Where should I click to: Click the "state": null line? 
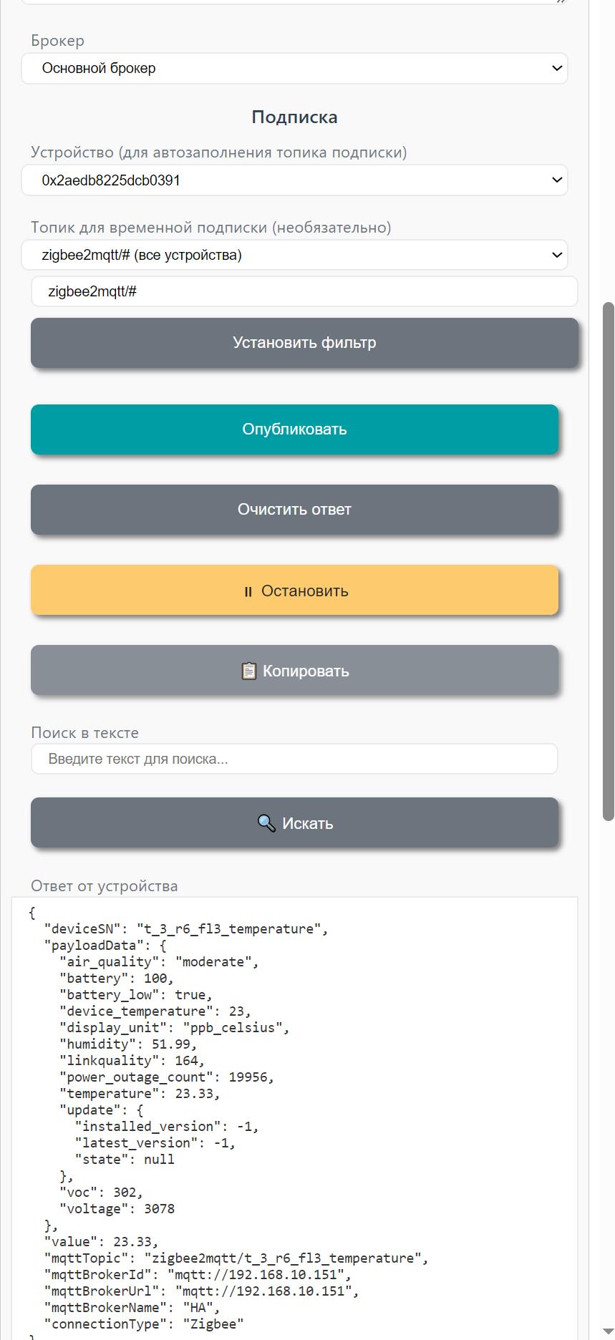[125, 1160]
